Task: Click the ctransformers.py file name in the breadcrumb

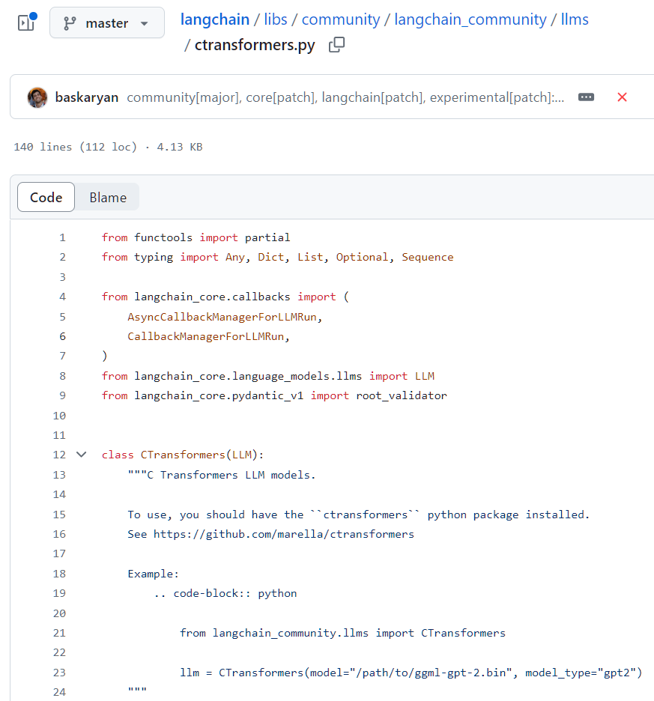Action: pyautogui.click(x=255, y=45)
